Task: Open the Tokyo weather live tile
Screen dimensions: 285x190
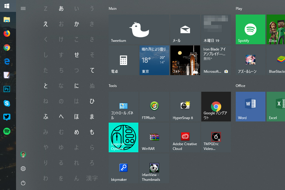Action: click(154, 60)
